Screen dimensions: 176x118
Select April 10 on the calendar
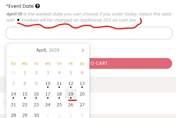click(x=48, y=84)
